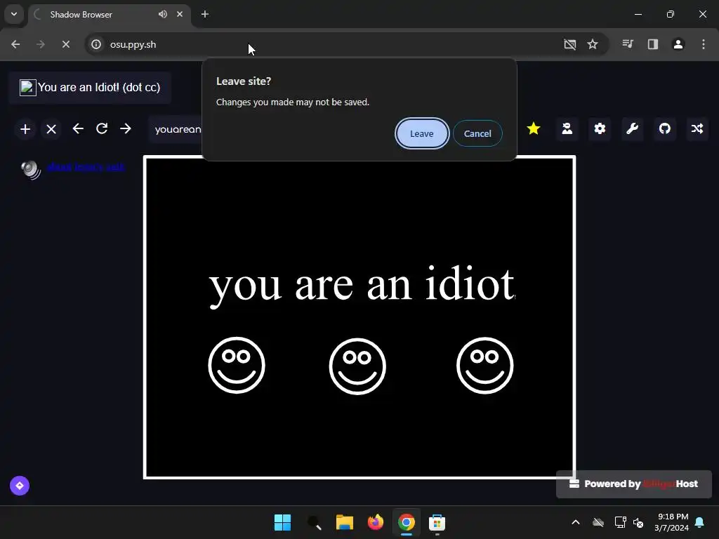Open Windows Start menu

[x=282, y=522]
